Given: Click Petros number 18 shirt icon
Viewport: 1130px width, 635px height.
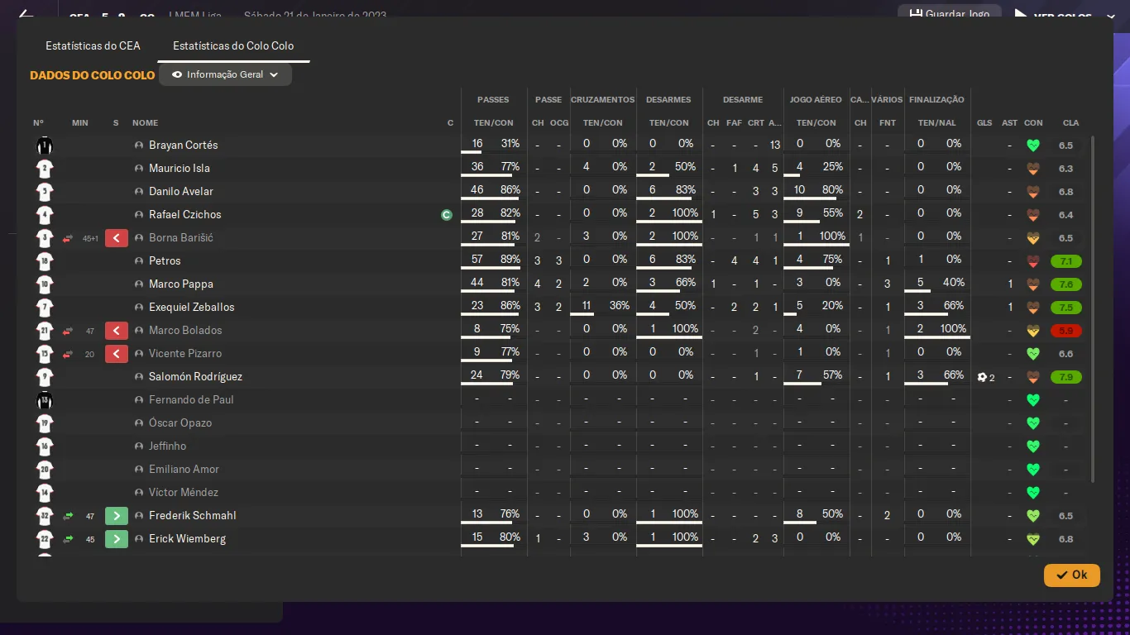Looking at the screenshot, I should click(x=45, y=261).
